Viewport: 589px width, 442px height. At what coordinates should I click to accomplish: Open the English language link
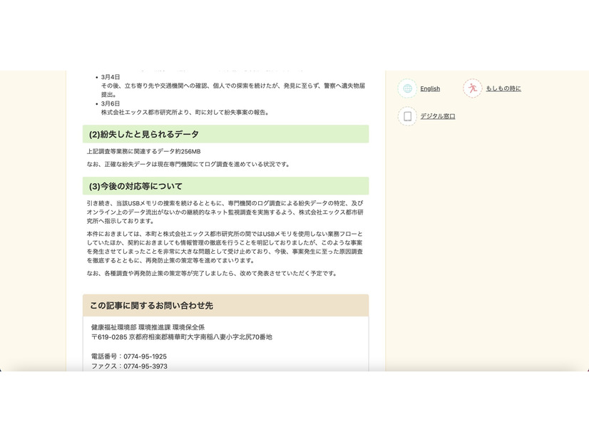(x=430, y=88)
